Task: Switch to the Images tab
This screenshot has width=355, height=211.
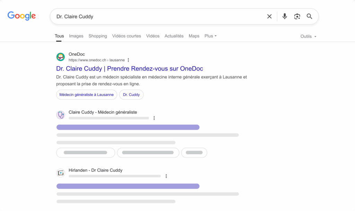Action: click(x=76, y=36)
